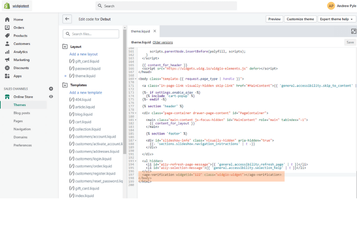This screenshot has width=357, height=238.
Task: Collapse the Layout folder
Action: pyautogui.click(x=65, y=46)
